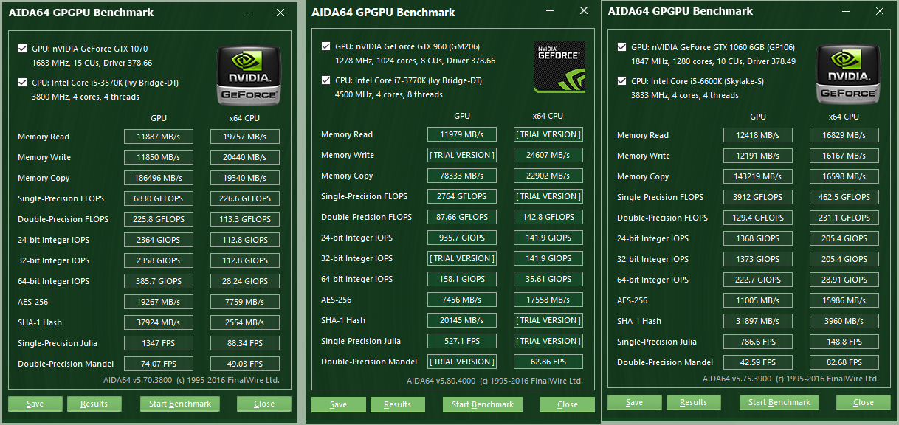Viewport: 899px width, 425px height.
Task: Click the GPU Memory Write trial version cell
Action: click(462, 155)
